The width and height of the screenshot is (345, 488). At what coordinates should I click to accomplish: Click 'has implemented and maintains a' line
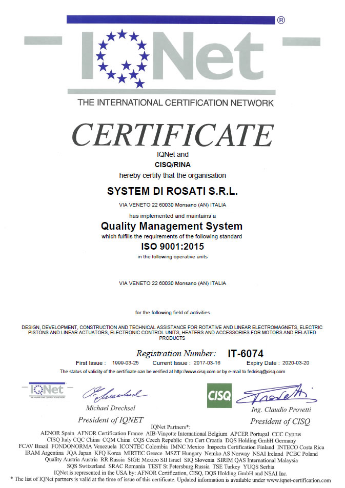pyautogui.click(x=172, y=216)
